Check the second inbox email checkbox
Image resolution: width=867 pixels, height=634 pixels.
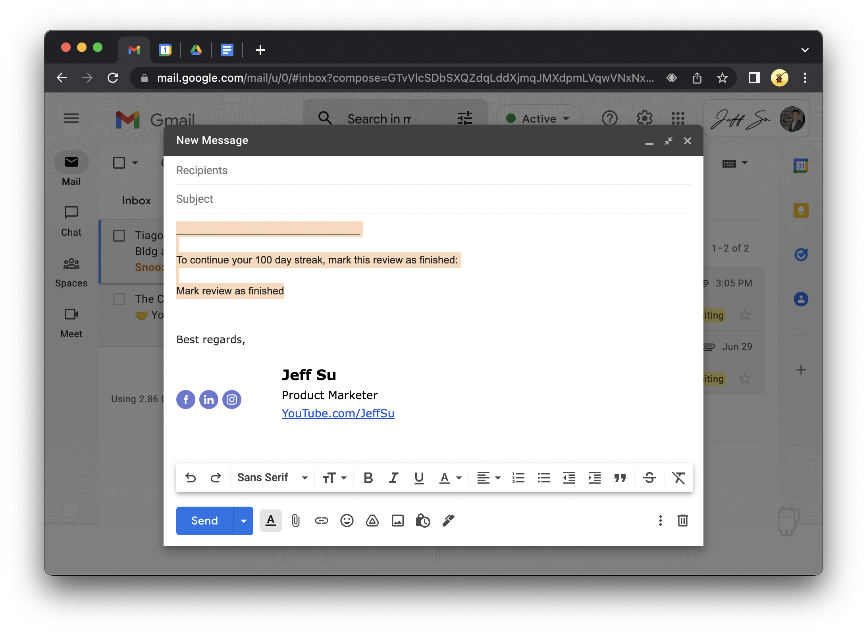pos(119,299)
